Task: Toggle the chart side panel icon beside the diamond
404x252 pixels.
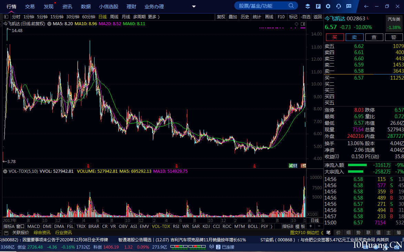Action: coord(303,24)
